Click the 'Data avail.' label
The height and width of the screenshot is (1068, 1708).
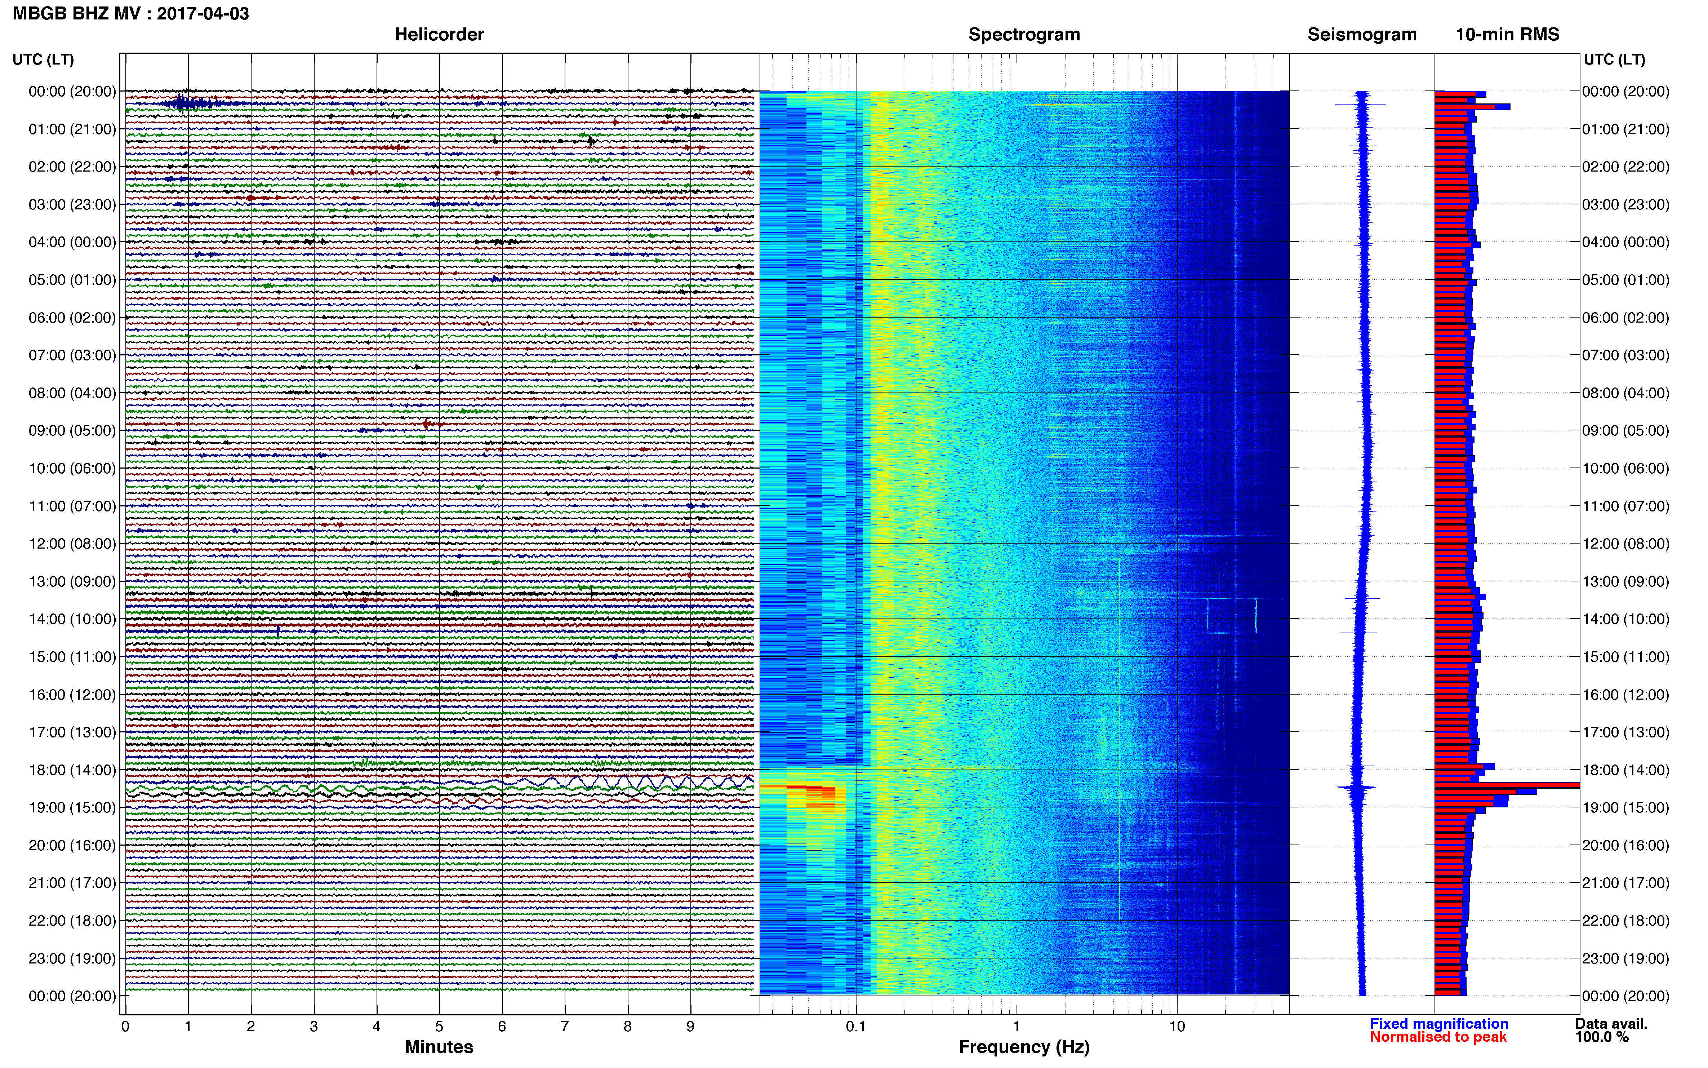click(1611, 1024)
